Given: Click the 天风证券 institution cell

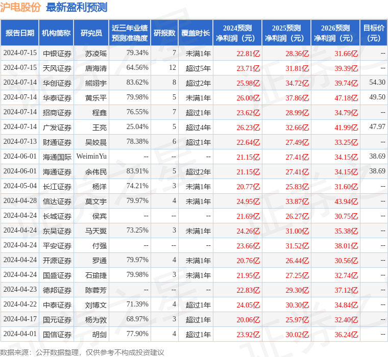Looking at the screenshot, I should pos(57,68).
